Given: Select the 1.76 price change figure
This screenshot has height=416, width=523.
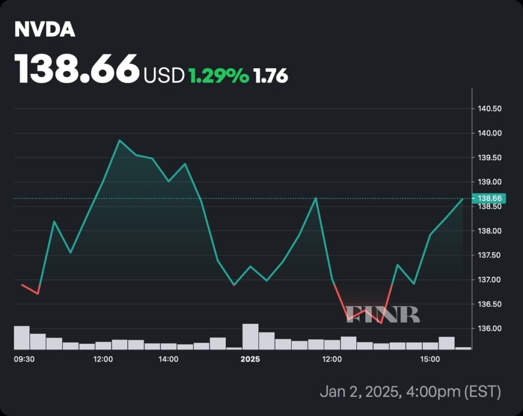Looking at the screenshot, I should tap(271, 76).
